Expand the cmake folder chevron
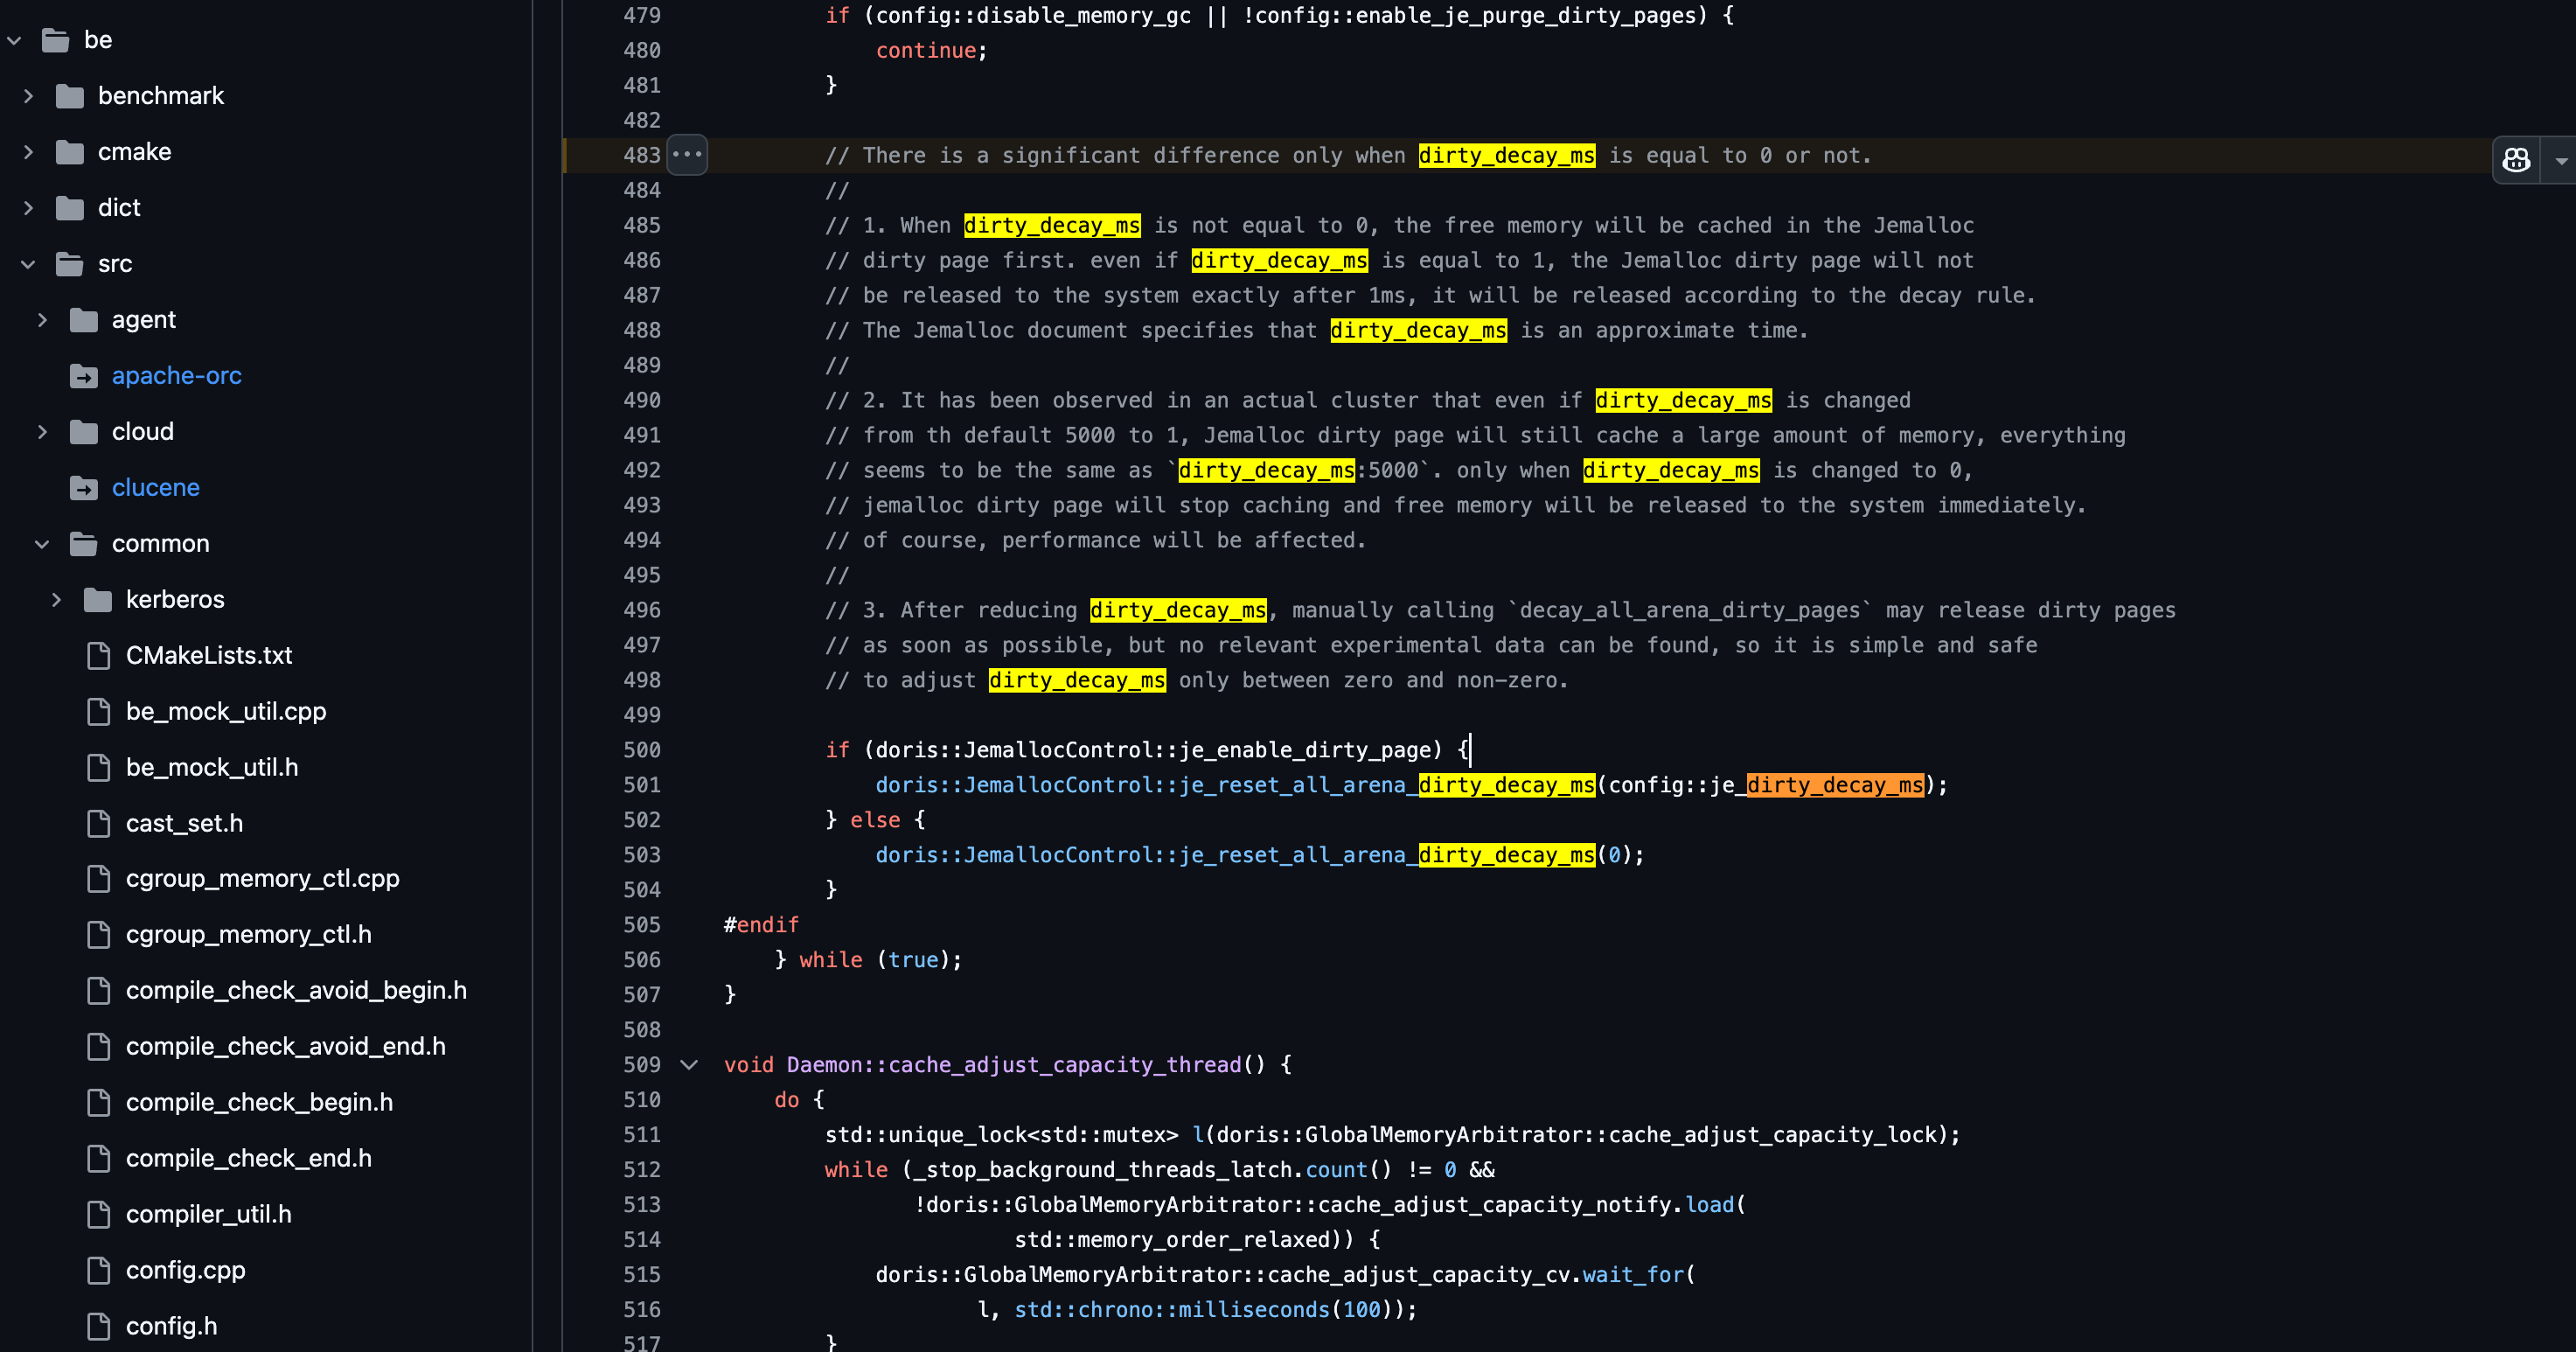This screenshot has height=1352, width=2576. click(28, 152)
